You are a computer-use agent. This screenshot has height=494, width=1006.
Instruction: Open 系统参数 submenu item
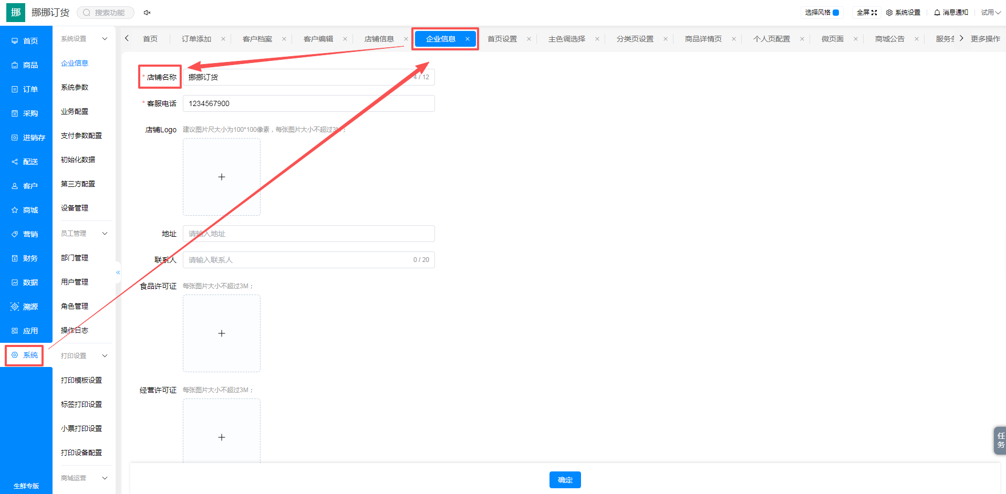pyautogui.click(x=75, y=87)
